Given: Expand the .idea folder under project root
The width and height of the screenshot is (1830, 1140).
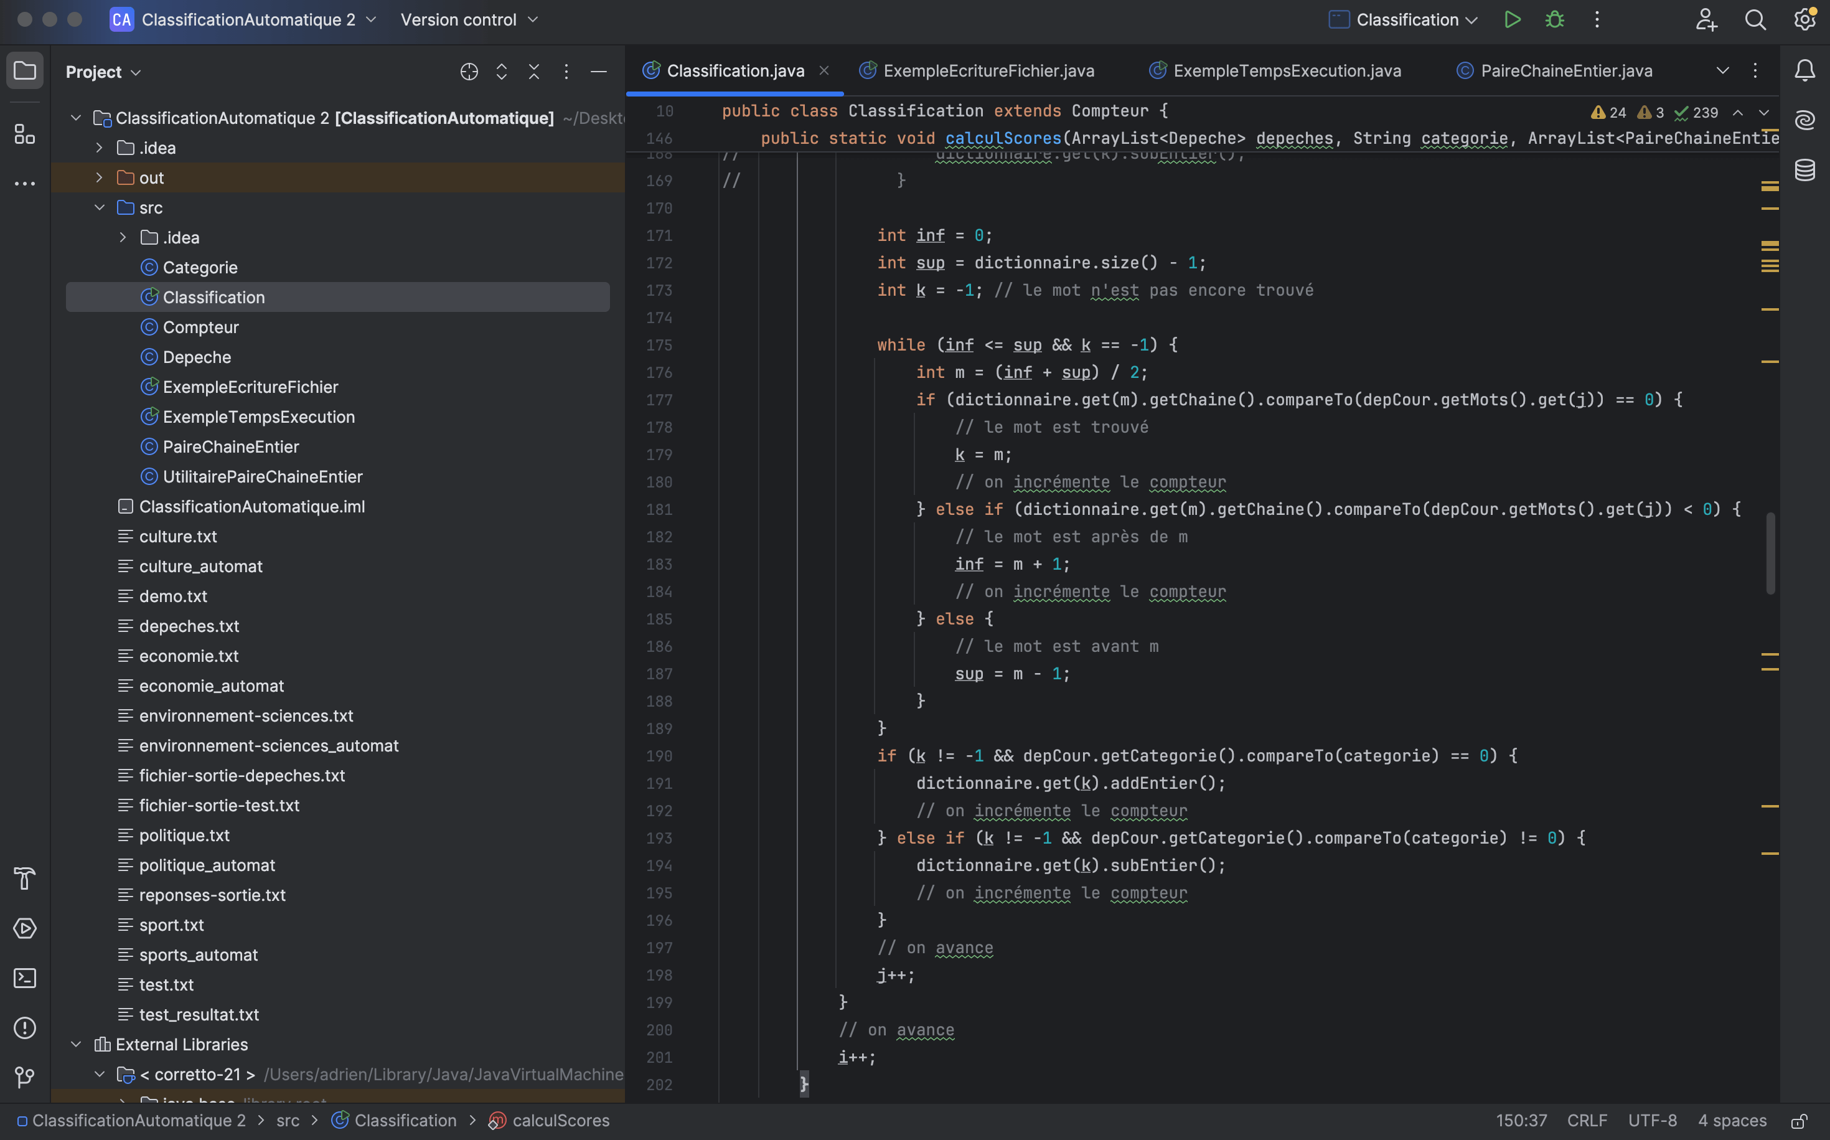Looking at the screenshot, I should pos(99,148).
